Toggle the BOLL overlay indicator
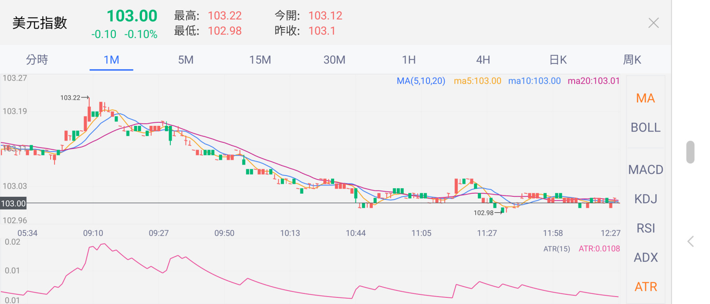Screen dimensions: 710x304 [646, 128]
